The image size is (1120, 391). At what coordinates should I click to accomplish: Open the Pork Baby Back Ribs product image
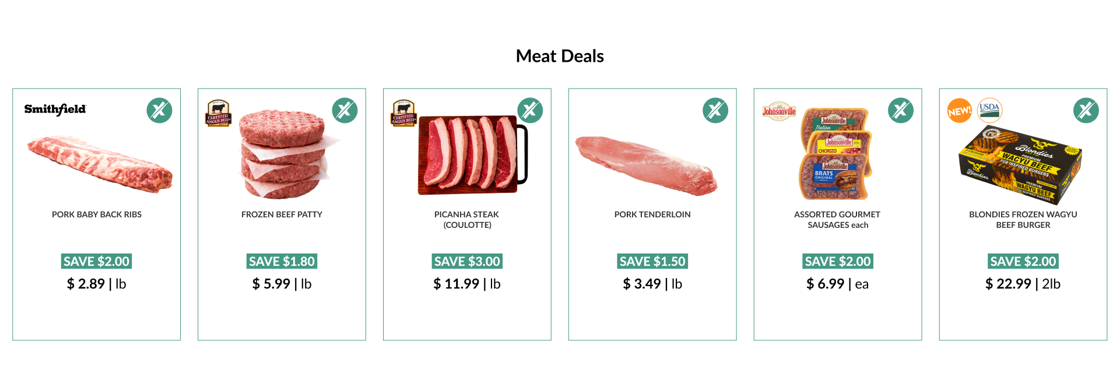click(x=100, y=164)
